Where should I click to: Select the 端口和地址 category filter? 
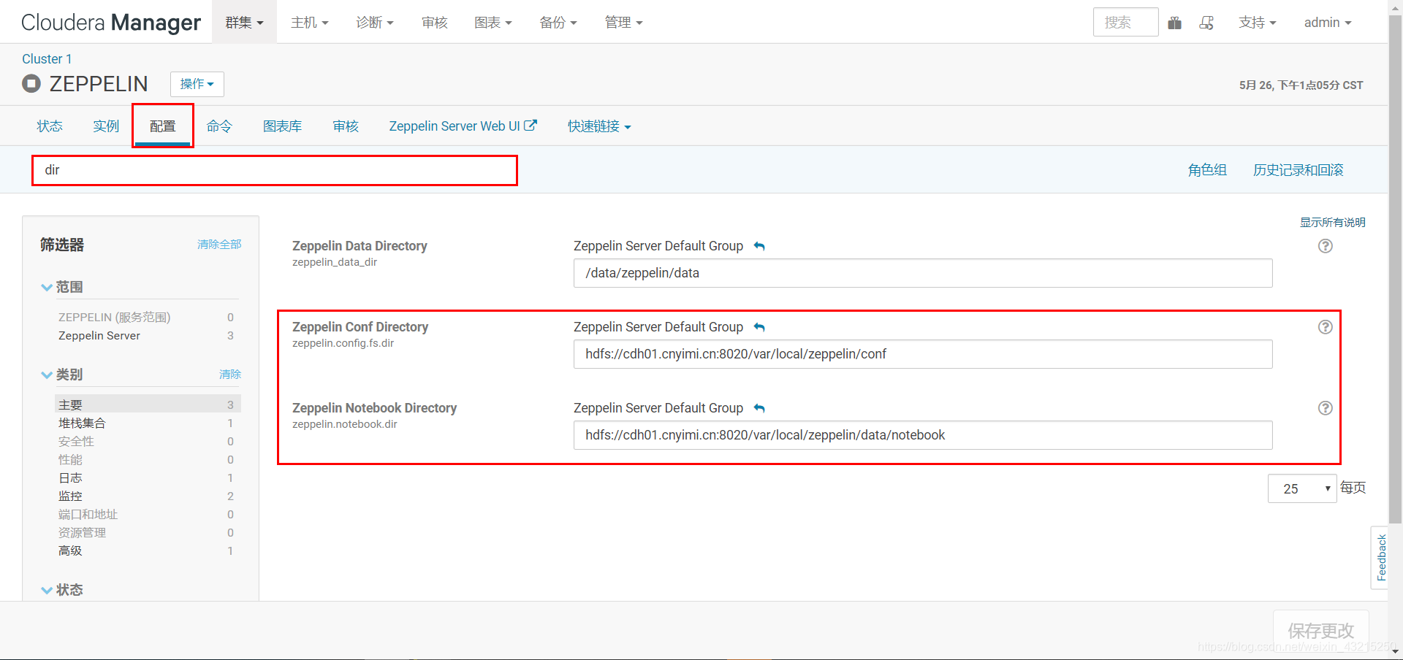point(146,515)
